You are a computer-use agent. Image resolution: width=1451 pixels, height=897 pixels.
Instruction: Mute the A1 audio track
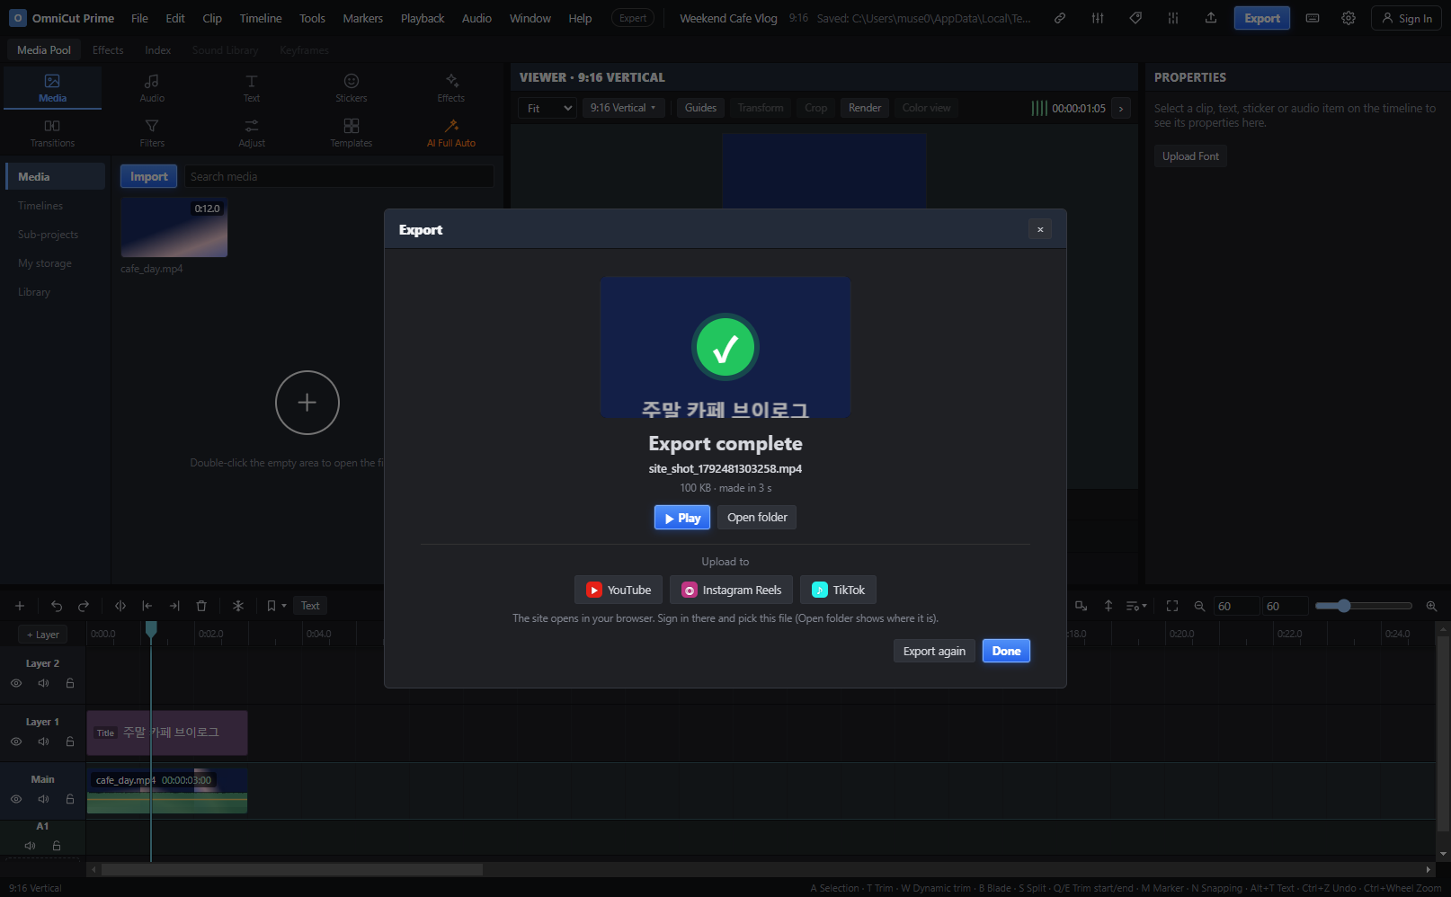[30, 846]
